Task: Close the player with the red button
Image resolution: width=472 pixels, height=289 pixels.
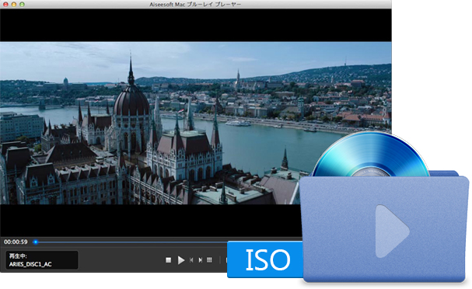Action: pyautogui.click(x=5, y=5)
